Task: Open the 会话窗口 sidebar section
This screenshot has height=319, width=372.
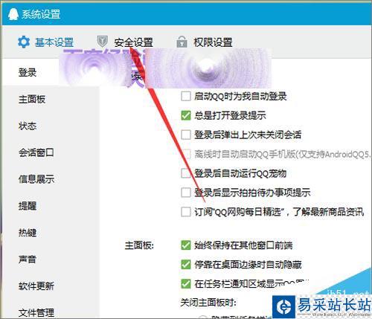Action: point(36,152)
